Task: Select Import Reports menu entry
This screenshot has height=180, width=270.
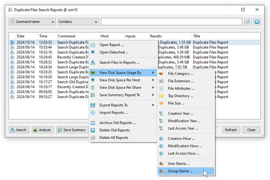Action: click(x=123, y=112)
